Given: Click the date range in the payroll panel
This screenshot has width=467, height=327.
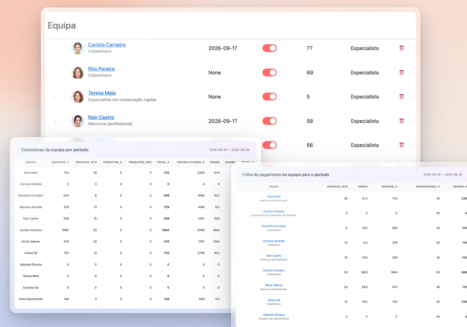Looking at the screenshot, I should tap(443, 174).
